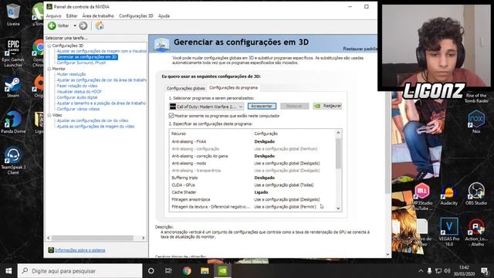Click the greyed-out Remover button

[295, 107]
